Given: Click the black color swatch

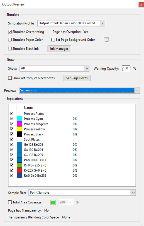Looking at the screenshot, I should pos(19,134).
